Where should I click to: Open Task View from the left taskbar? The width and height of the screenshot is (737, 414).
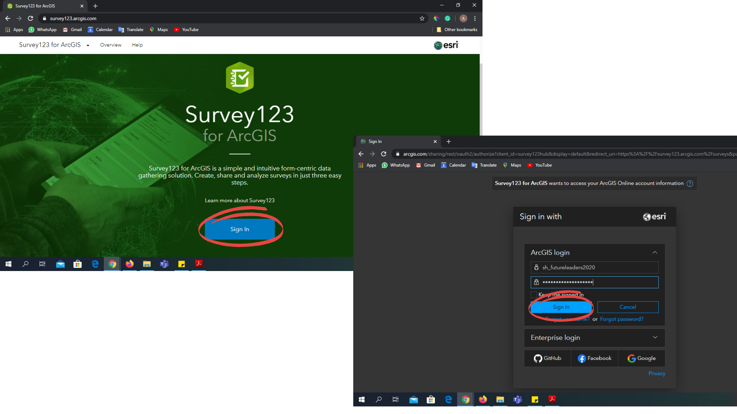[x=43, y=264]
